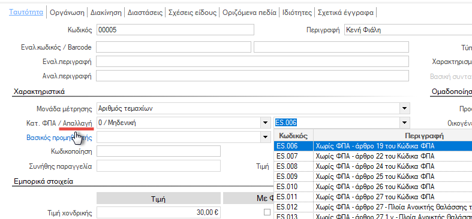Click the Τιμή χονδρικής field with 30,00 €
Viewport: 472px width, 219px height.
(159, 212)
